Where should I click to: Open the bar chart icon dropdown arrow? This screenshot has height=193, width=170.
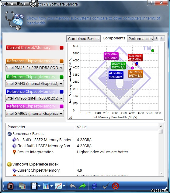point(51,186)
